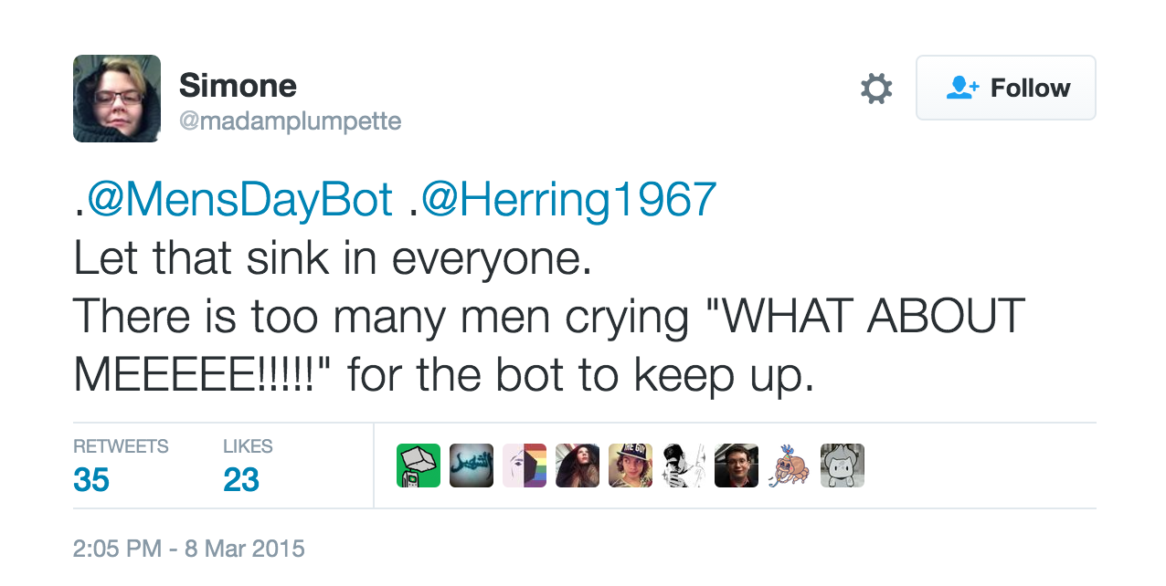
Task: Open the @madamplumpette handle link
Action: 290,121
